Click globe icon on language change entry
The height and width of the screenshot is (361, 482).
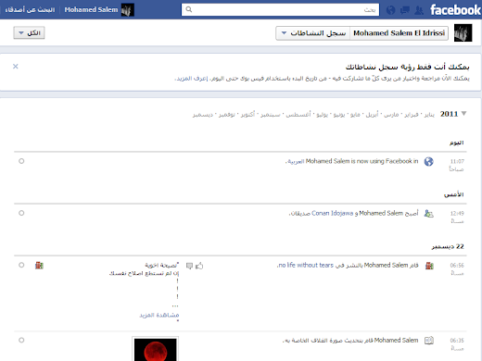[429, 161]
